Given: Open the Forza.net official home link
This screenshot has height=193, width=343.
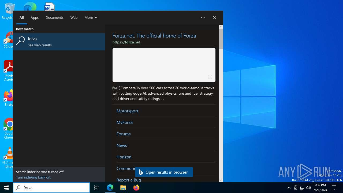Looking at the screenshot, I should tap(154, 36).
